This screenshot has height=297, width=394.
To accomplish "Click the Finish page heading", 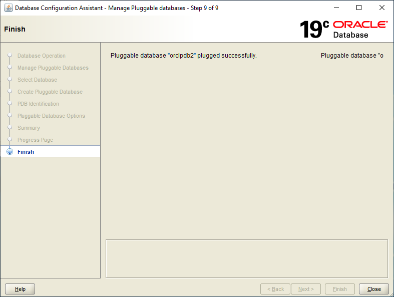I will tap(15, 29).
